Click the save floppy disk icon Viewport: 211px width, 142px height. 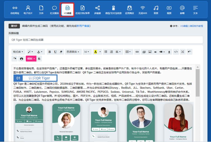click(39, 59)
